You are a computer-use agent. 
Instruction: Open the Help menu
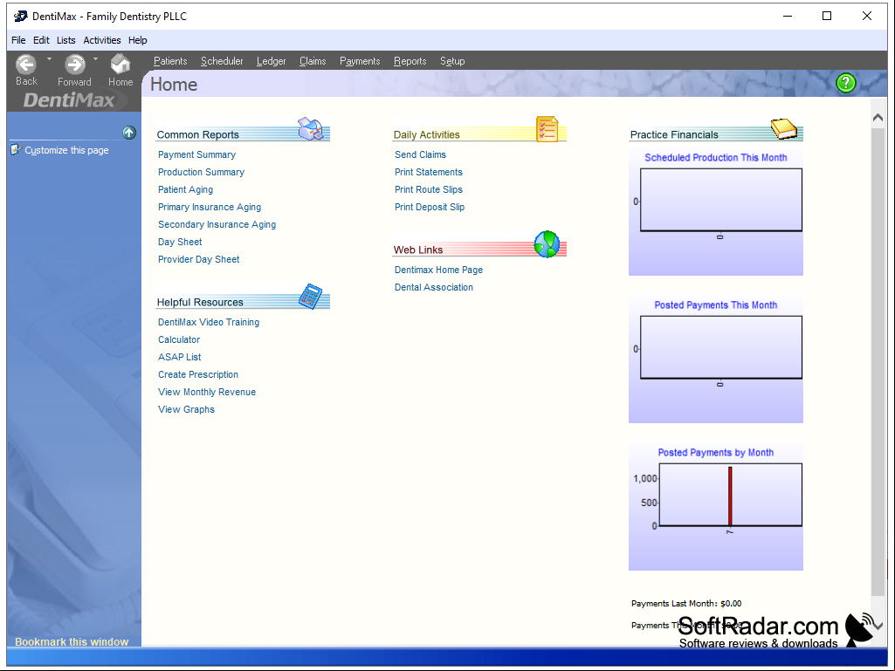pos(138,40)
